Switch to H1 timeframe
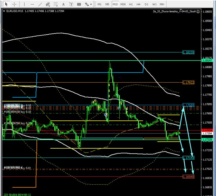The height and width of the screenshot is (196, 216). pyautogui.click(x=131, y=4)
